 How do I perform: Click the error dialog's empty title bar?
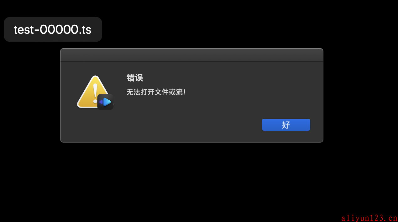tap(192, 55)
